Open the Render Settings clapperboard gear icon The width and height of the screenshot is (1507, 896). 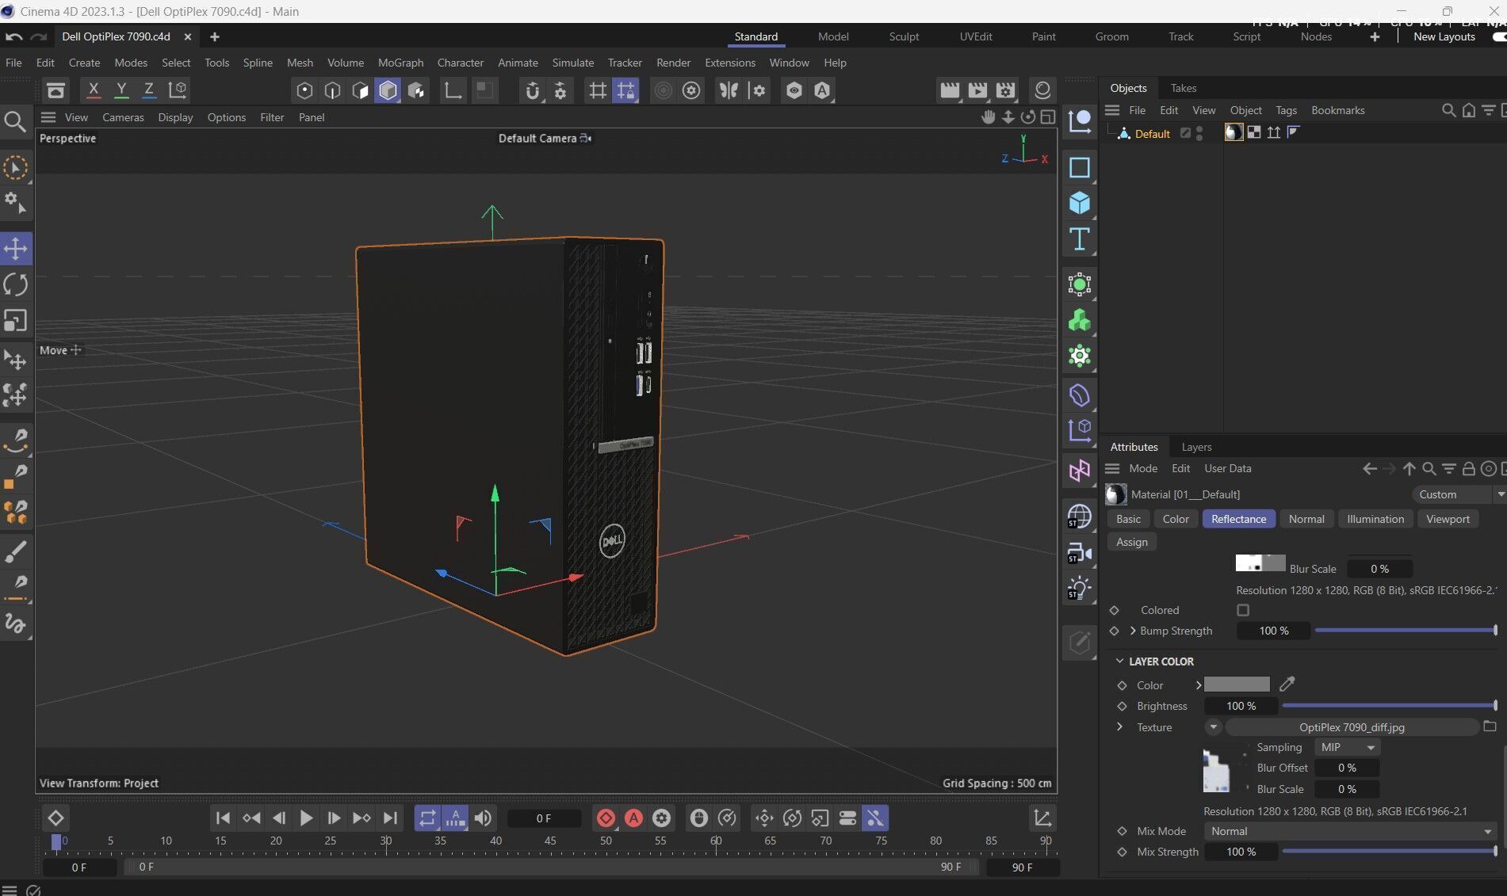[x=1005, y=90]
